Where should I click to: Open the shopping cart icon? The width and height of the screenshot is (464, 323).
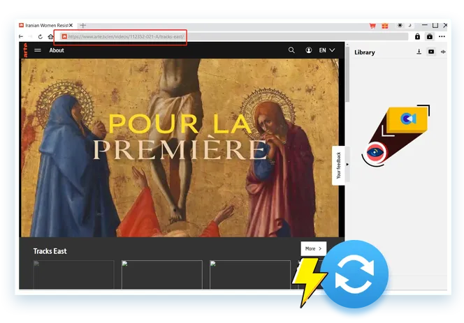372,26
